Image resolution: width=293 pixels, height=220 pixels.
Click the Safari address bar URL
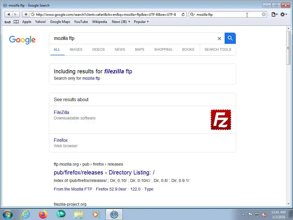click(x=106, y=14)
